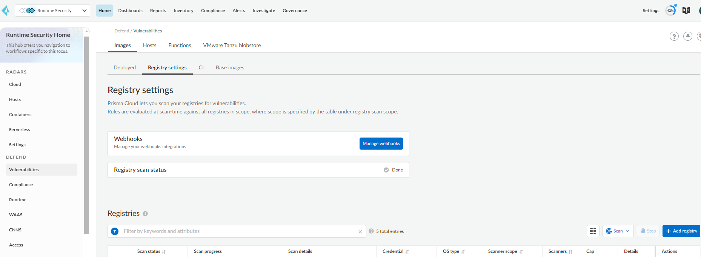The height and width of the screenshot is (257, 701).
Task: Click the Scan progress column header
Action: [x=208, y=251]
